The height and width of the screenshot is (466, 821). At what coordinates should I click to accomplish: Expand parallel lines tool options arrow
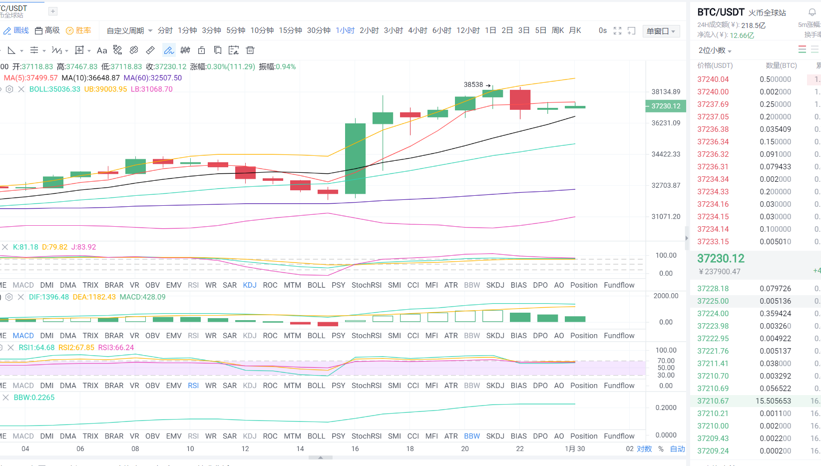click(44, 51)
